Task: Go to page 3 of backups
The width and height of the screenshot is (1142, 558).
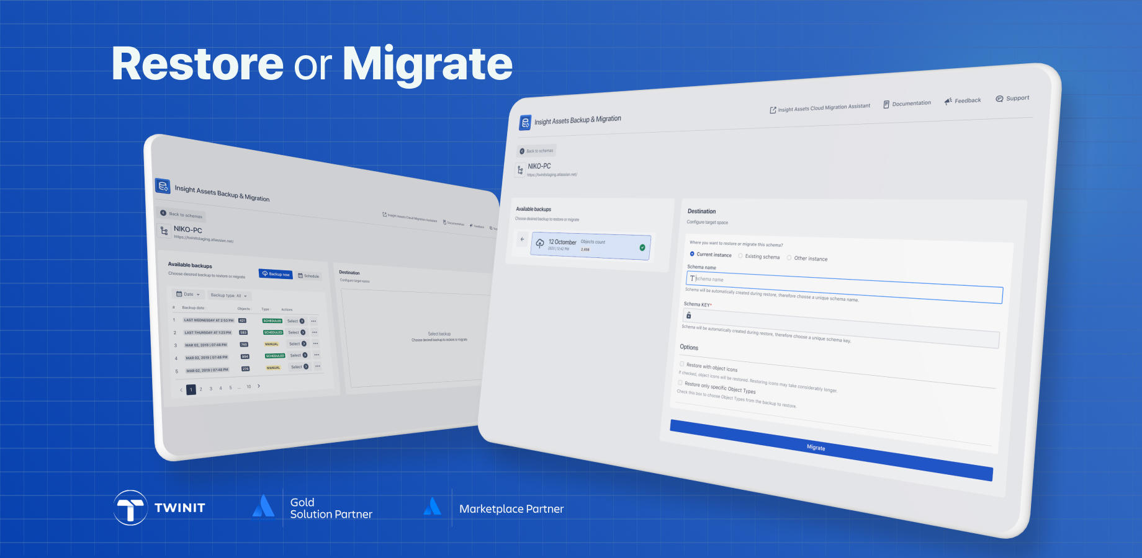Action: point(210,388)
